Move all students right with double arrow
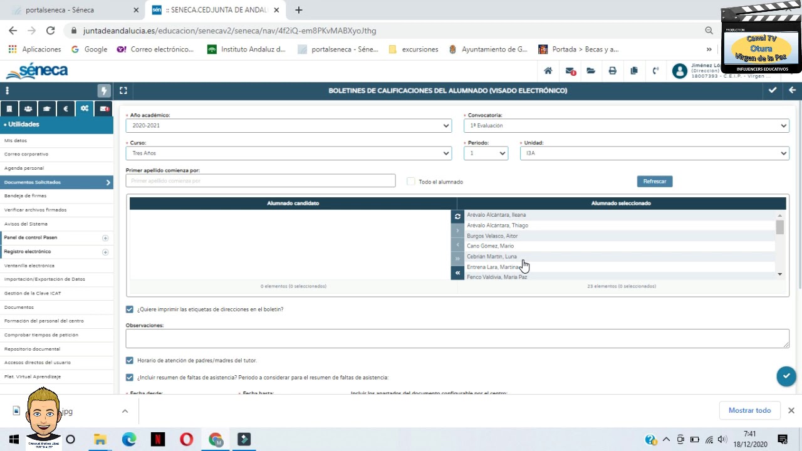This screenshot has width=802, height=451. click(x=457, y=259)
